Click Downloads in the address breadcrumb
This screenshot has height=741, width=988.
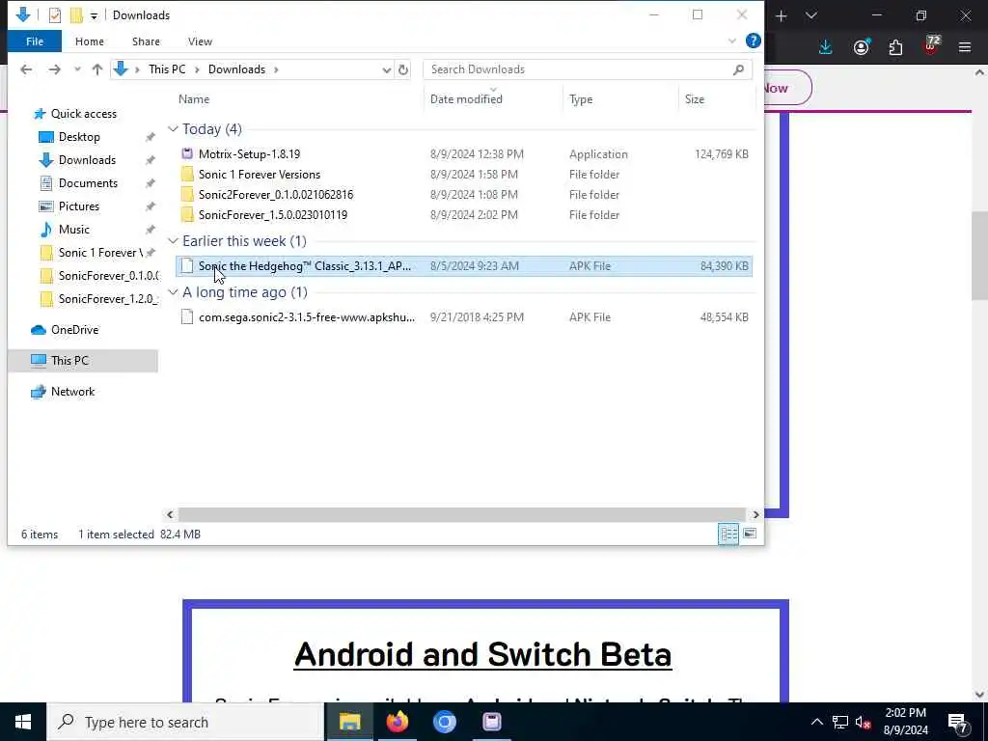click(237, 69)
